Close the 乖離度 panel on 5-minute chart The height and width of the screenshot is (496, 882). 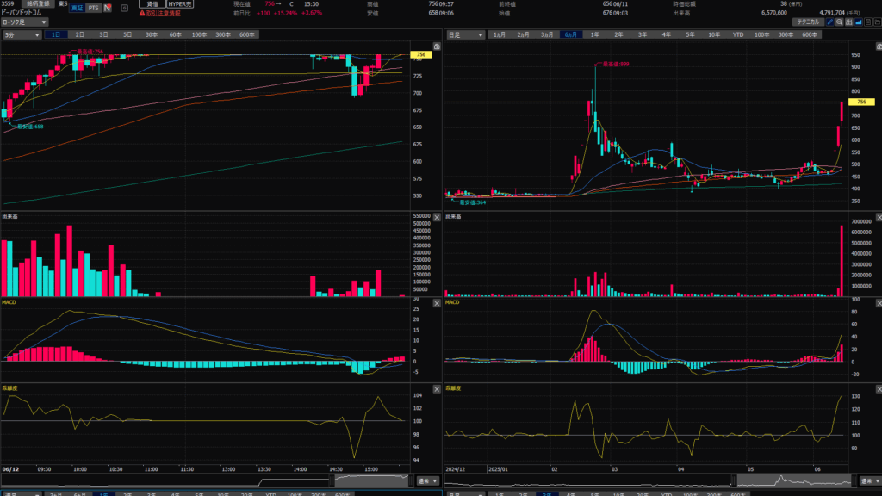click(437, 389)
